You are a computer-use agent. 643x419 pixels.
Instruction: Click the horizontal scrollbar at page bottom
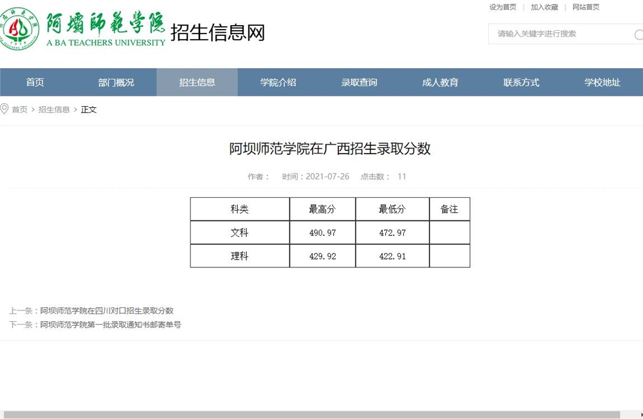312,415
